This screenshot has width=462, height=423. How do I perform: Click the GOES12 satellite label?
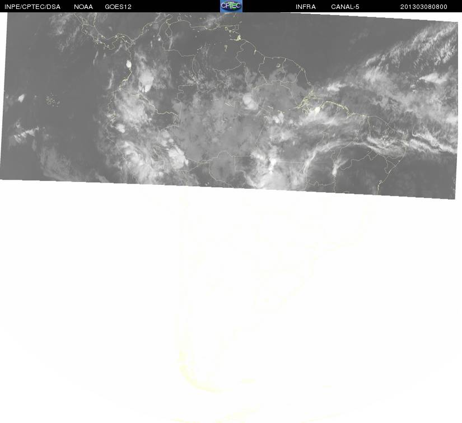click(x=118, y=7)
